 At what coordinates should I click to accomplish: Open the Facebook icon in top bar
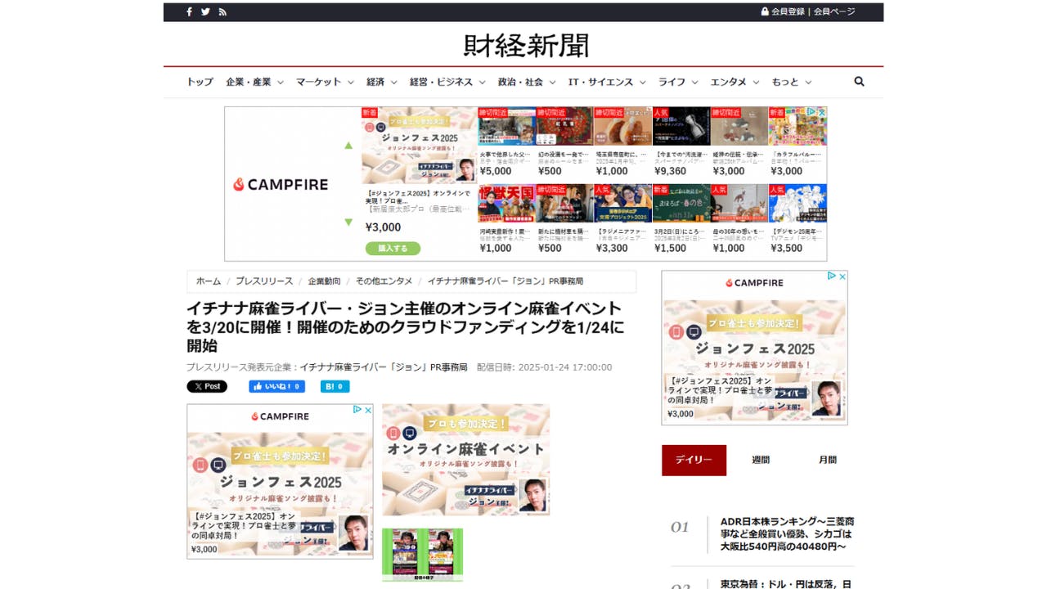(189, 11)
